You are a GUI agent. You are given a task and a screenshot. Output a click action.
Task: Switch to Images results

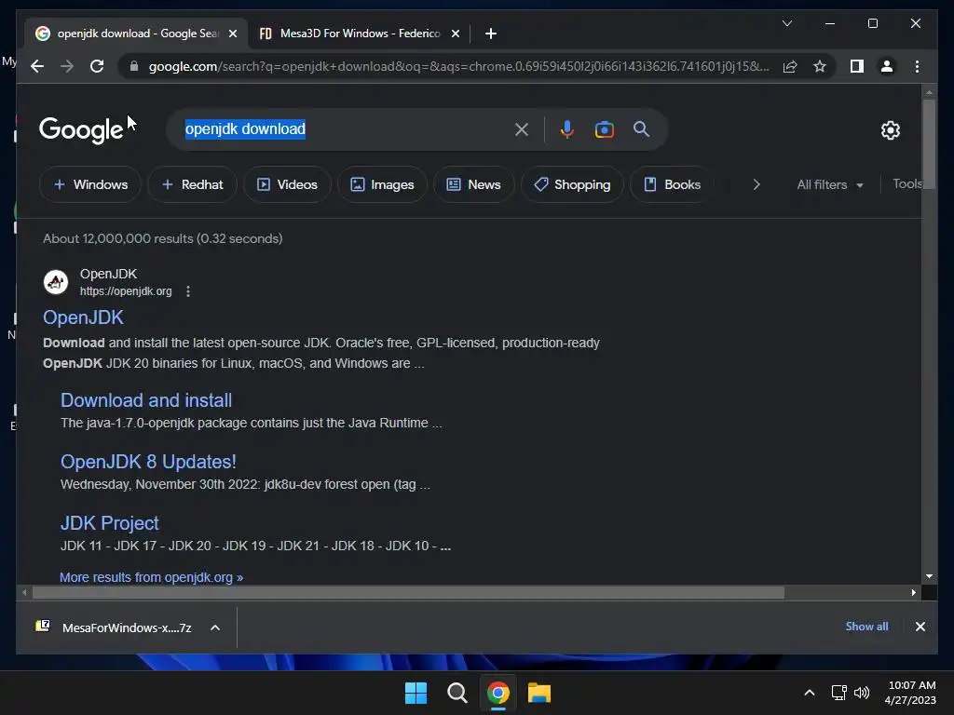382,184
